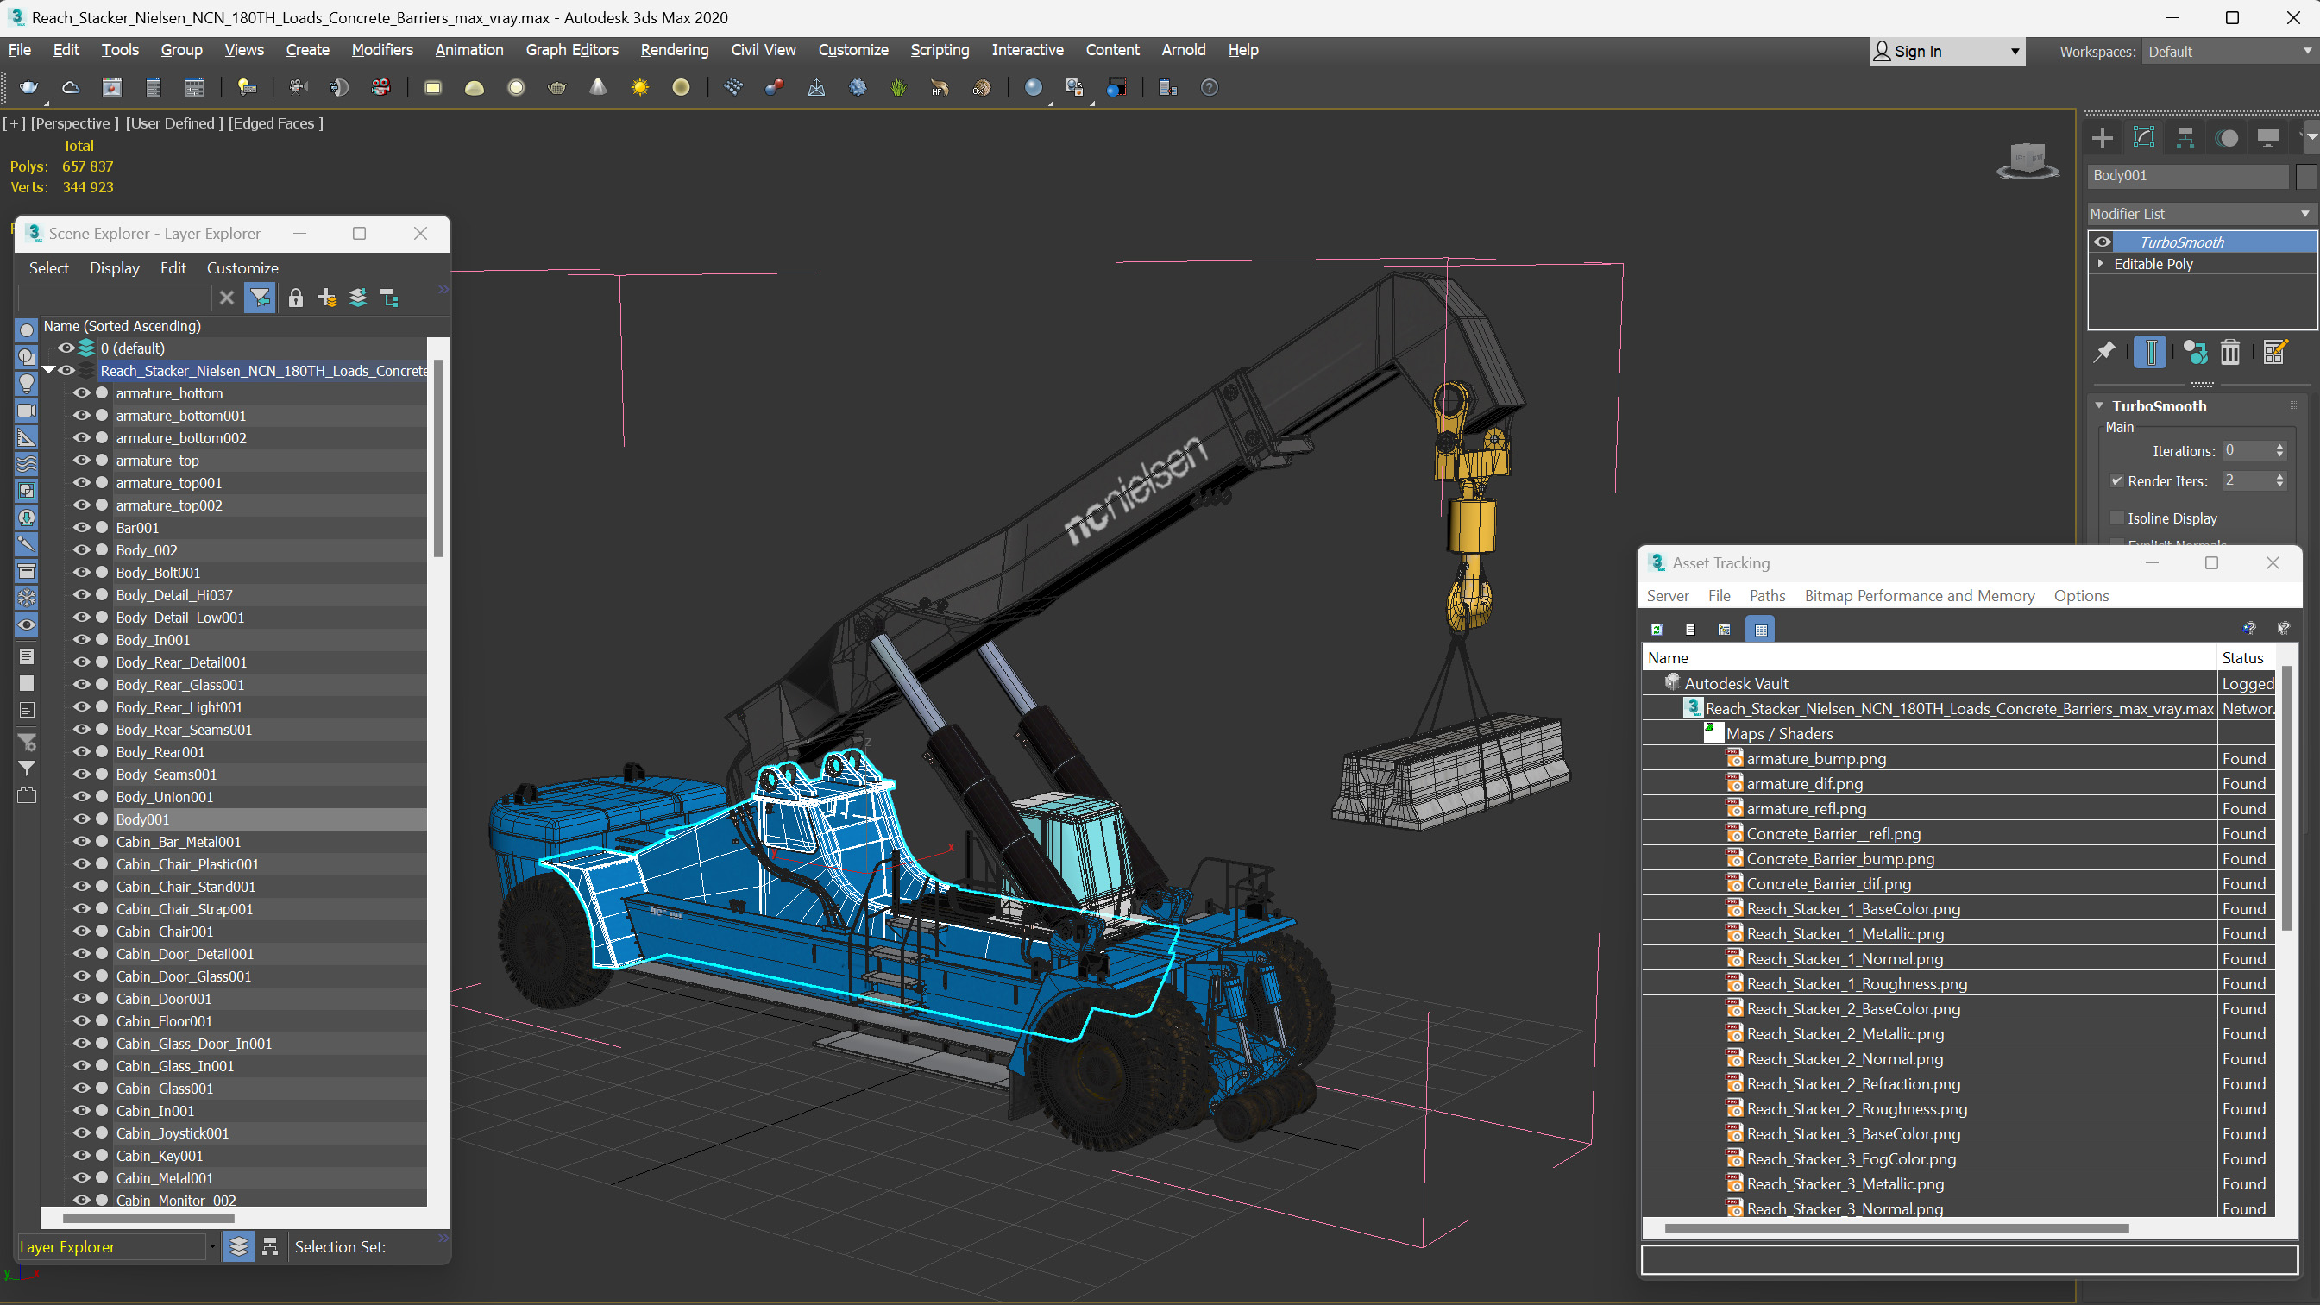Image resolution: width=2320 pixels, height=1305 pixels.
Task: Toggle visibility eye of armature_bottom
Action: click(81, 392)
